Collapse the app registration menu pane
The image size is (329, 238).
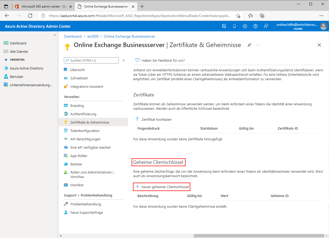[124, 60]
